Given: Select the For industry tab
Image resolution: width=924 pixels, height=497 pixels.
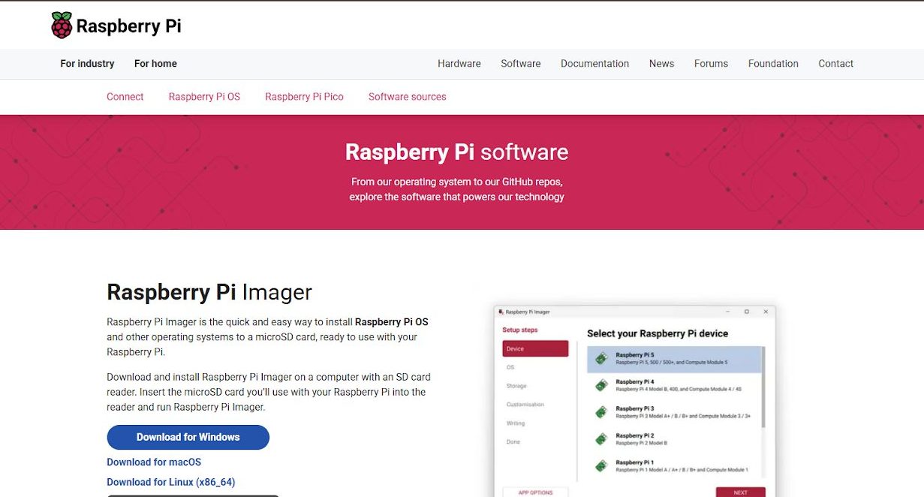Looking at the screenshot, I should coord(87,64).
